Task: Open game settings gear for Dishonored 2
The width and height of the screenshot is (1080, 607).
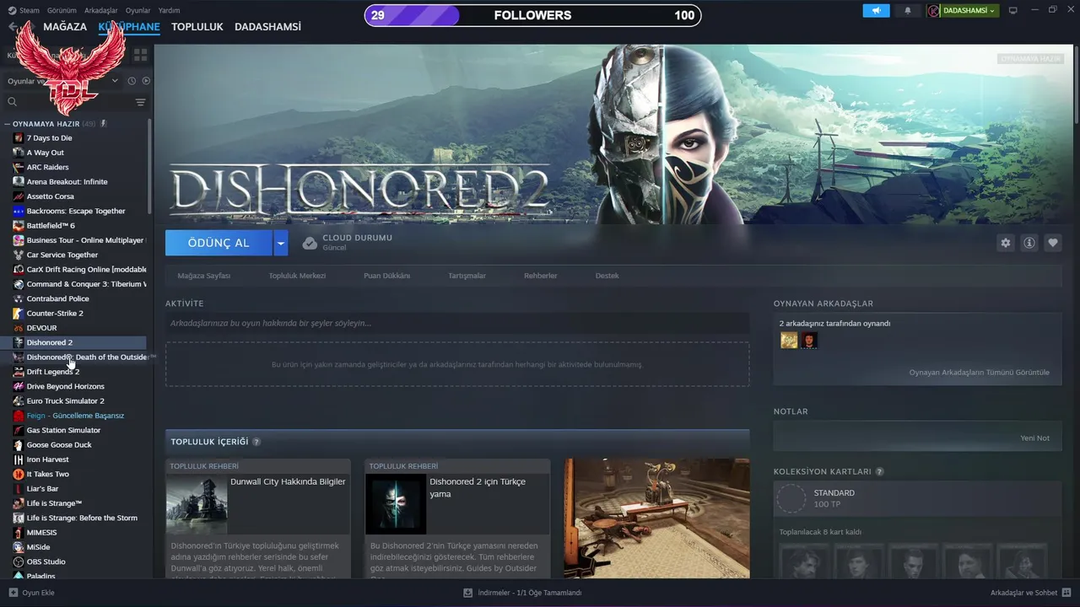Action: (x=1005, y=243)
